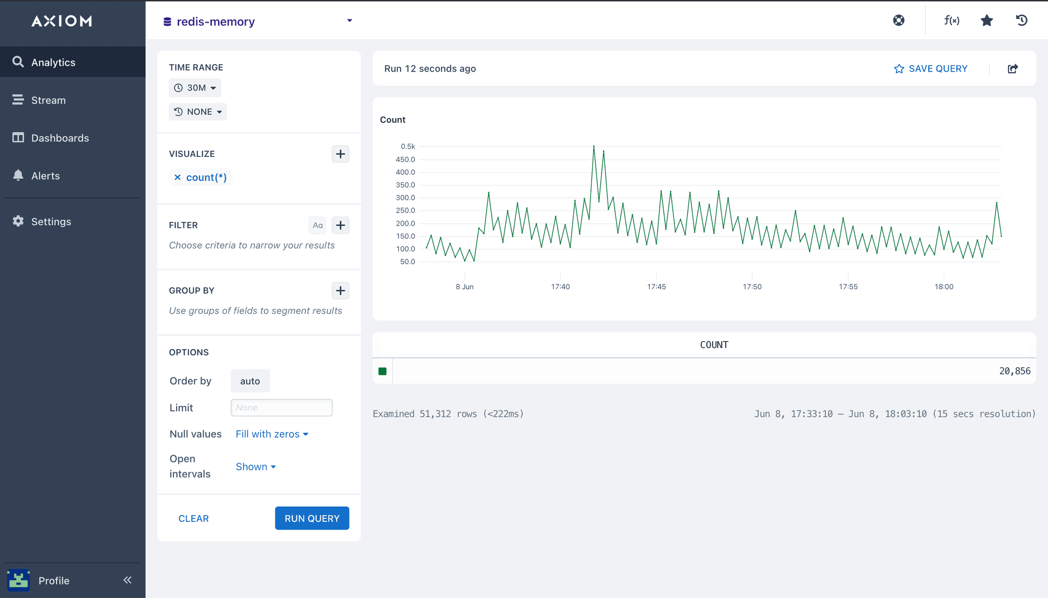The image size is (1048, 598).
Task: Open the help lifesaver icon
Action: pos(899,20)
